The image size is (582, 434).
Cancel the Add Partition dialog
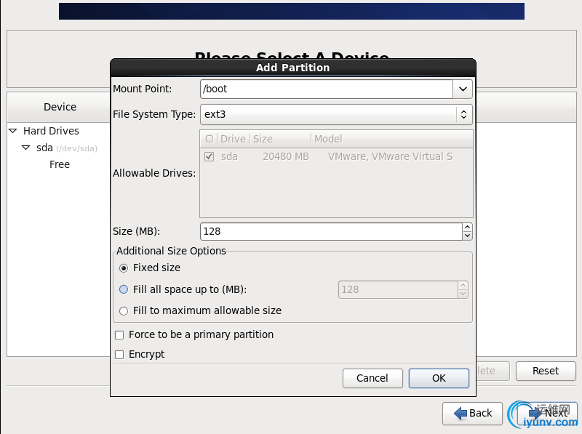point(372,378)
